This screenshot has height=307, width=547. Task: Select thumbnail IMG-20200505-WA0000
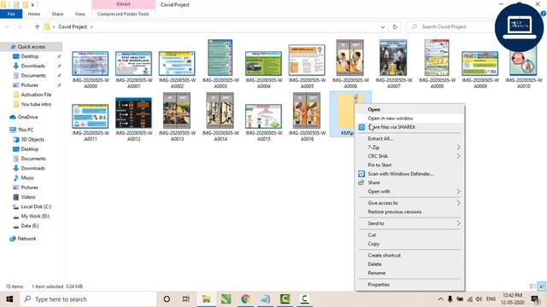(91, 63)
